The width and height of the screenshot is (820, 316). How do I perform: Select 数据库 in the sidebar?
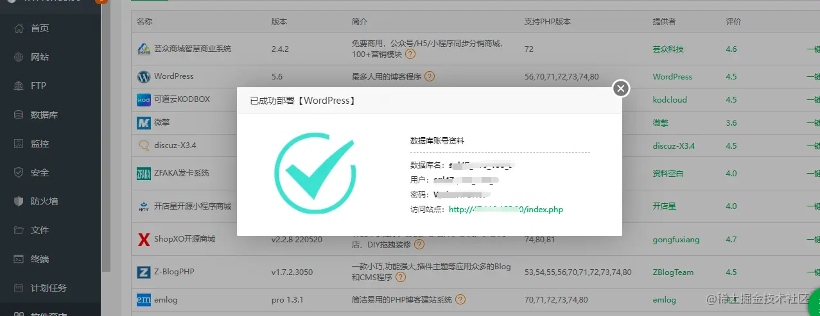[44, 115]
